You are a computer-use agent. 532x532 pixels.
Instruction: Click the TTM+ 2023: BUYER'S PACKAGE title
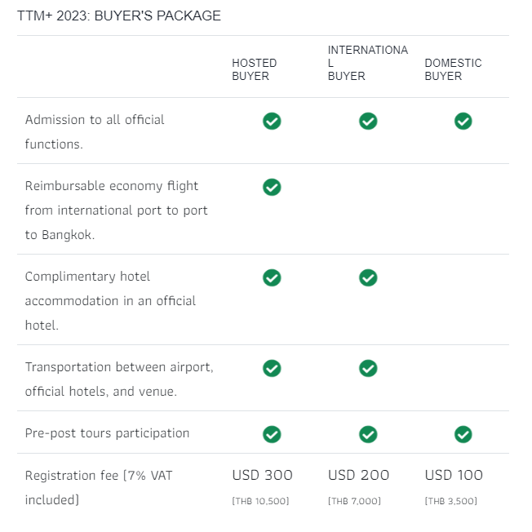[x=119, y=16]
